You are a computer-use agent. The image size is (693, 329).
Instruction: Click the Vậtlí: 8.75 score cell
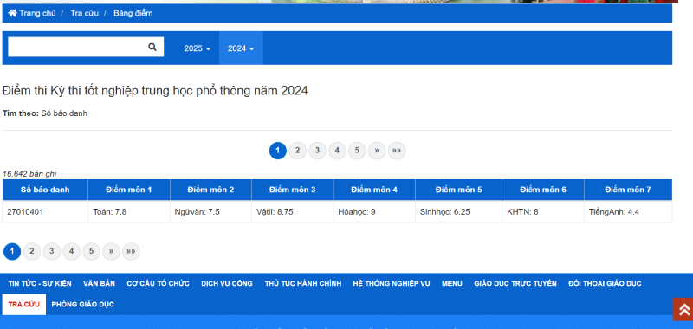point(293,211)
